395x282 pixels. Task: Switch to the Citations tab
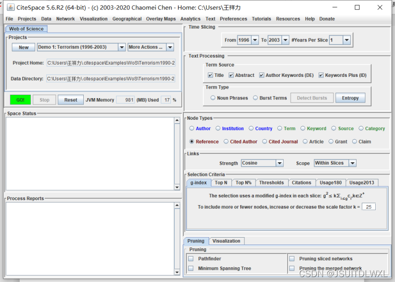point(301,182)
